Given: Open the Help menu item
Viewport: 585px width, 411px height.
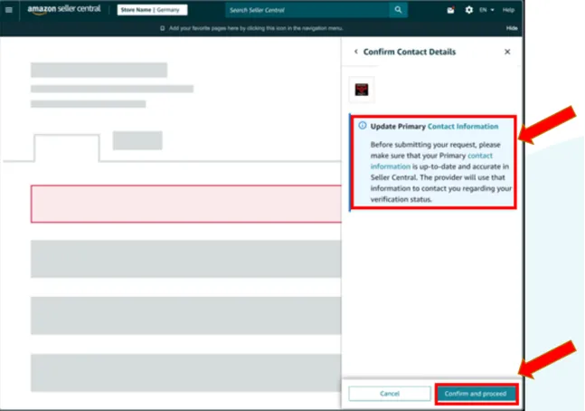Looking at the screenshot, I should (x=508, y=10).
